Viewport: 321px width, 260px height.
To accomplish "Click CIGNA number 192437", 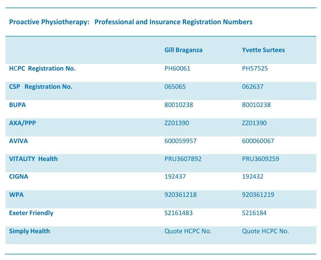I will point(175,176).
